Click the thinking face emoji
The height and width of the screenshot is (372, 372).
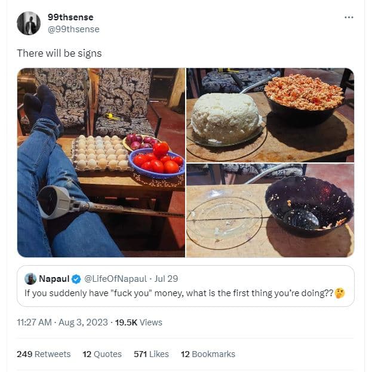[340, 294]
